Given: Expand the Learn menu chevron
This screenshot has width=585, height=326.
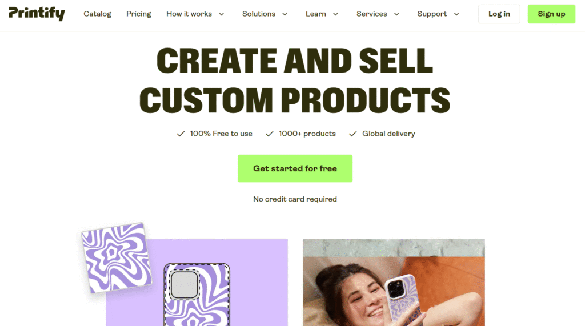Looking at the screenshot, I should pyautogui.click(x=335, y=14).
